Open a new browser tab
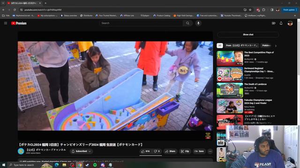Screen dimensions: 300x168 click(x=45, y=3)
